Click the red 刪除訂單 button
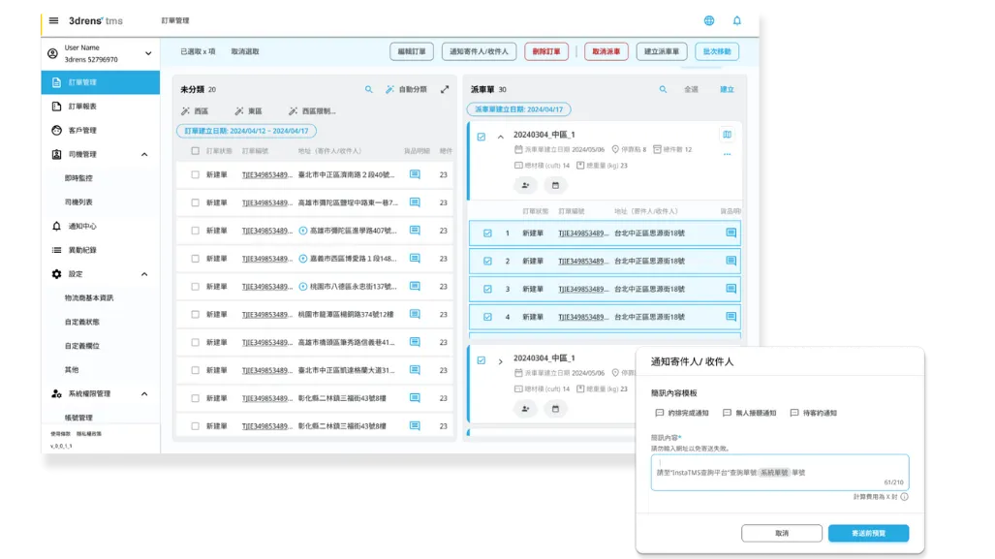 point(546,51)
